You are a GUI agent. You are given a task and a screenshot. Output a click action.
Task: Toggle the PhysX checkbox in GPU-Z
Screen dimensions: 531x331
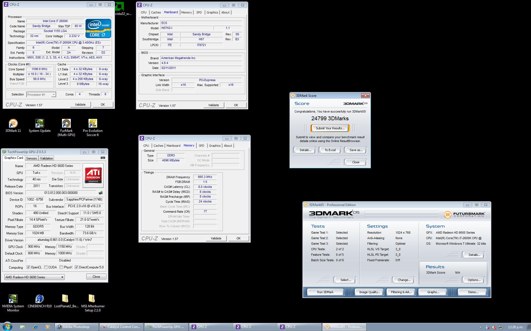[x=61, y=267]
